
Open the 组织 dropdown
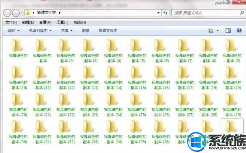coord(14,31)
